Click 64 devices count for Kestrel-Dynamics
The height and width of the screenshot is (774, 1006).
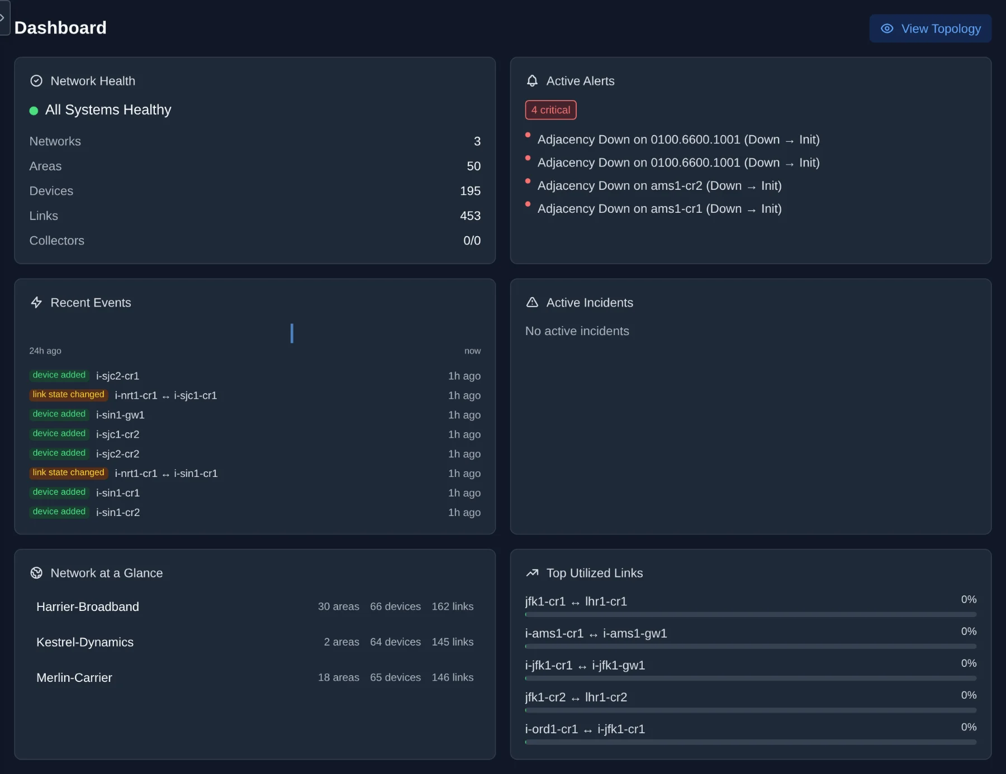coord(395,642)
